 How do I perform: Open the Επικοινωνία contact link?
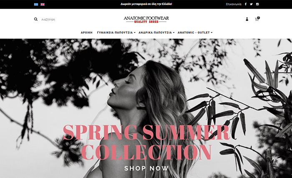pyautogui.click(x=234, y=4)
